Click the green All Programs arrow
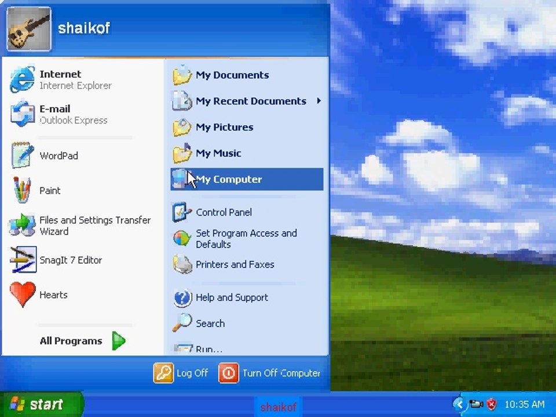 118,341
